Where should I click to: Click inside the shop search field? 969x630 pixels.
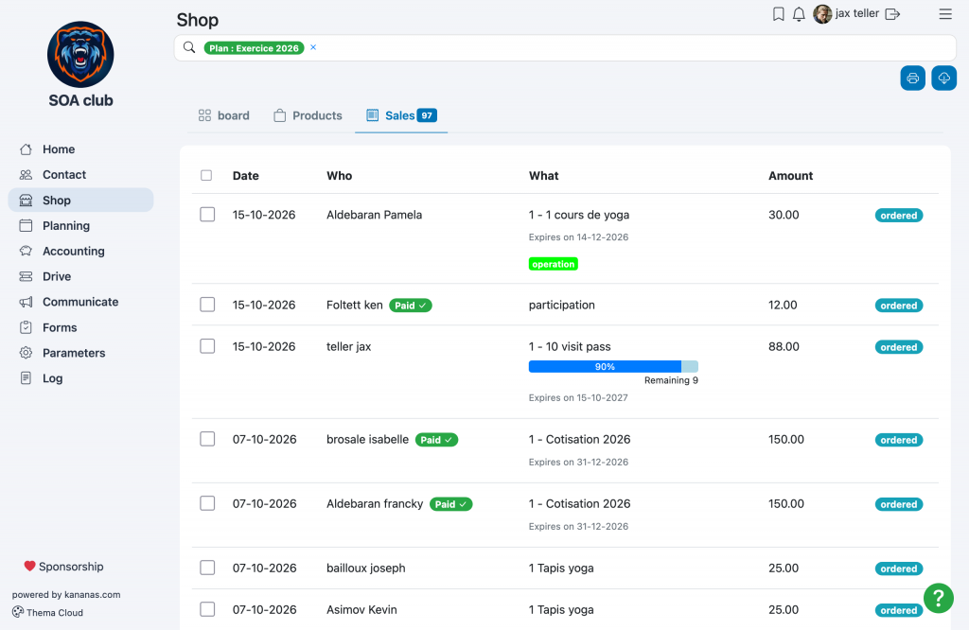pyautogui.click(x=565, y=47)
